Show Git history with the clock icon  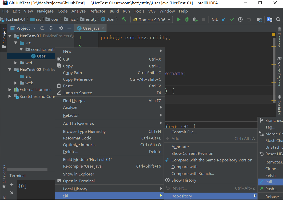(x=240, y=19)
